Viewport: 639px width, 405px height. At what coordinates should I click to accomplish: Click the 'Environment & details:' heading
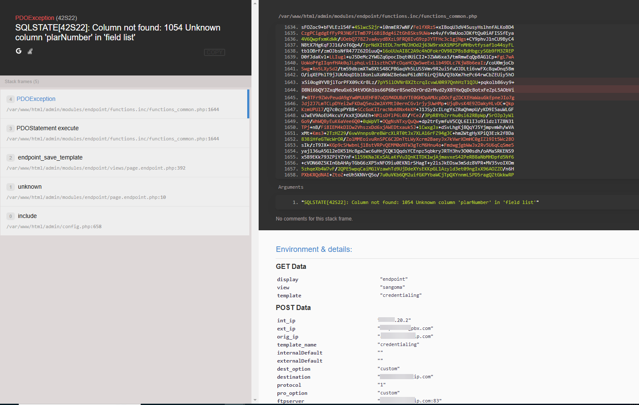tap(314, 249)
